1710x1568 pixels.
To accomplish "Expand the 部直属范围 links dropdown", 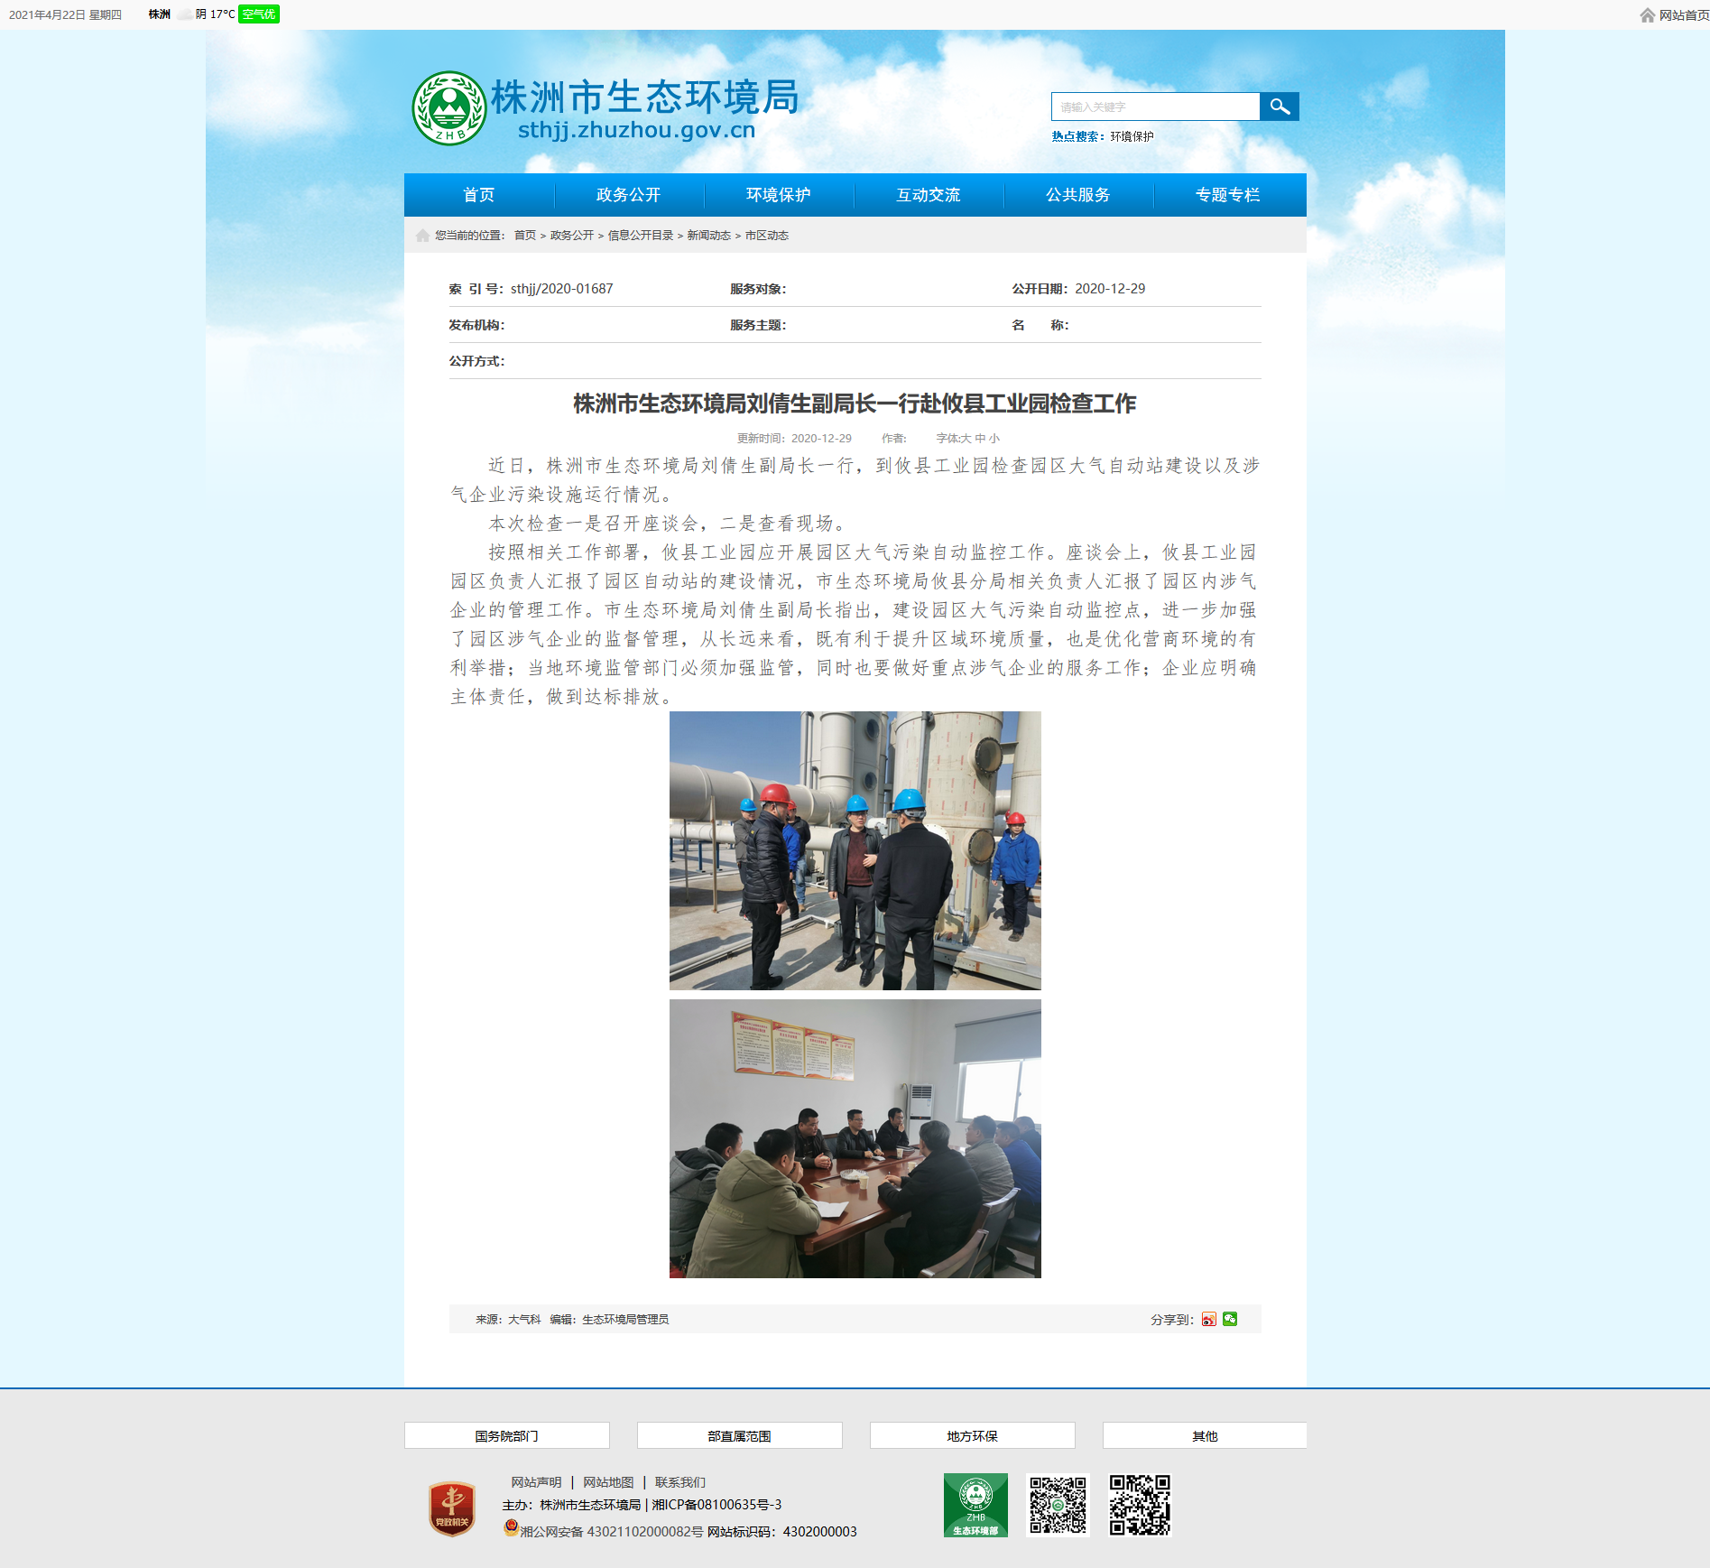I will pyautogui.click(x=740, y=1436).
